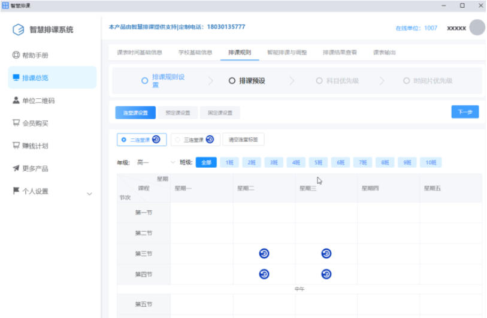
Task: Open the 年级 dropdown showing 高一
Action: click(156, 162)
